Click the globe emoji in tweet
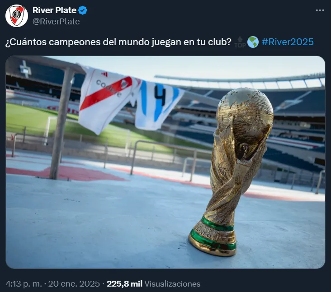 pos(253,42)
